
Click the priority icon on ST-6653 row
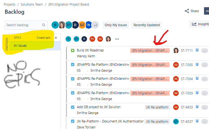(x=197, y=107)
